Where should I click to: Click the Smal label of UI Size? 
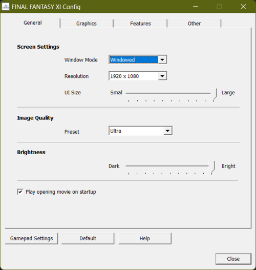(x=116, y=93)
